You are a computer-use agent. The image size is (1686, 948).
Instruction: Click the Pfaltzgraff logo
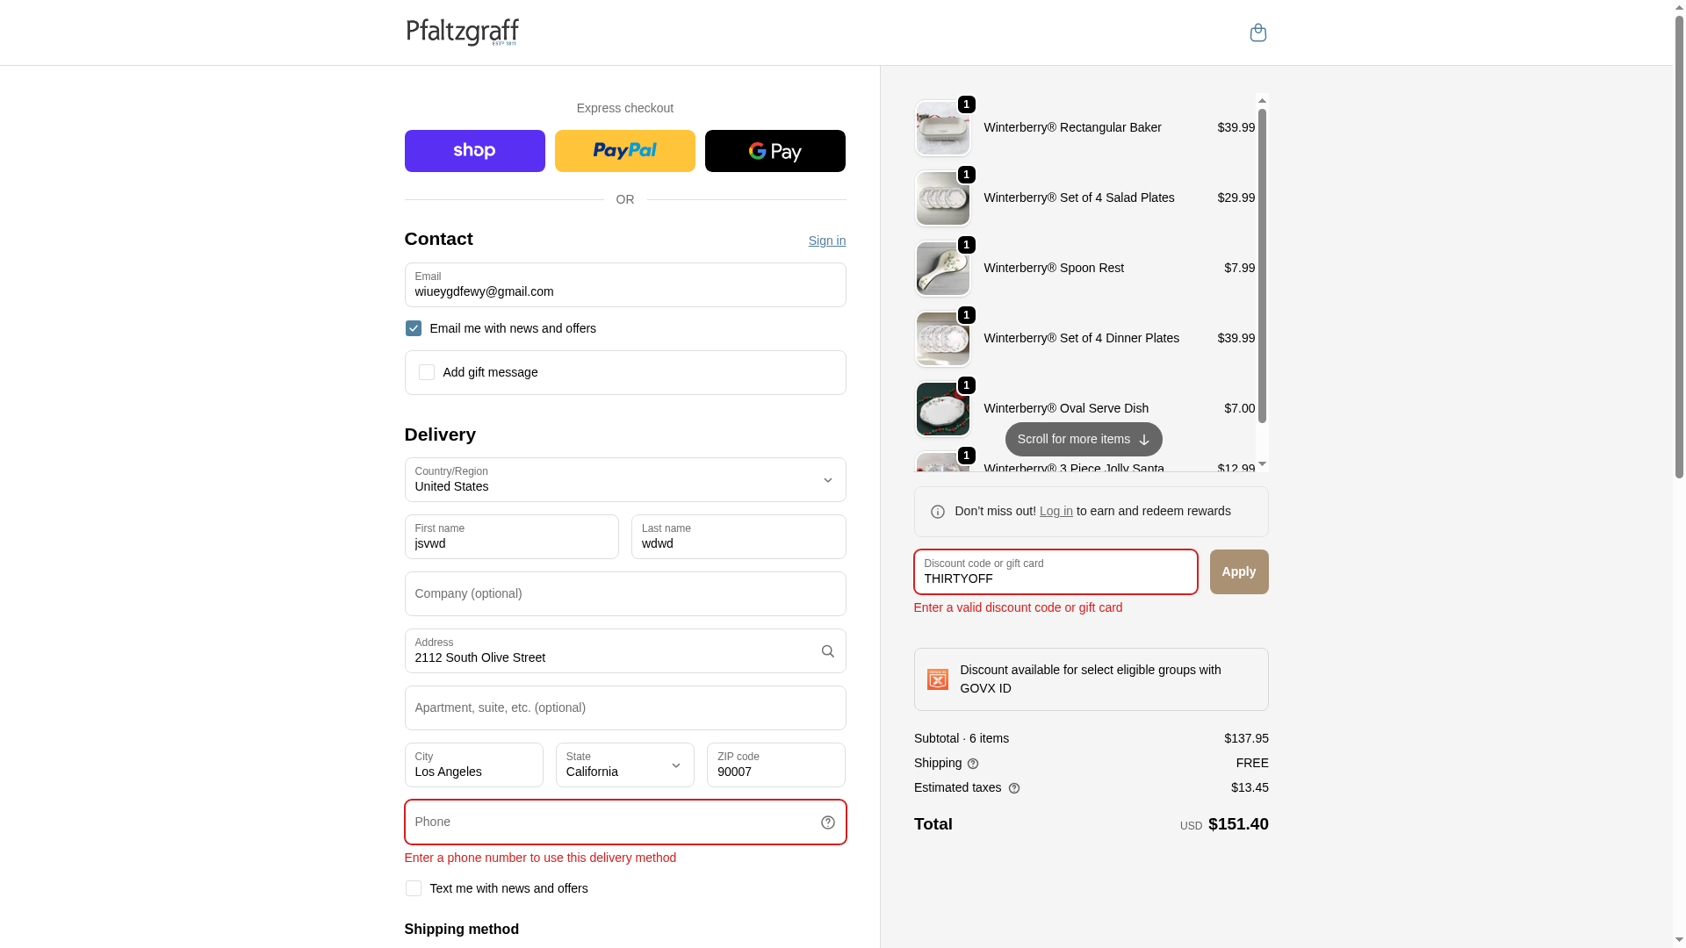tap(462, 32)
